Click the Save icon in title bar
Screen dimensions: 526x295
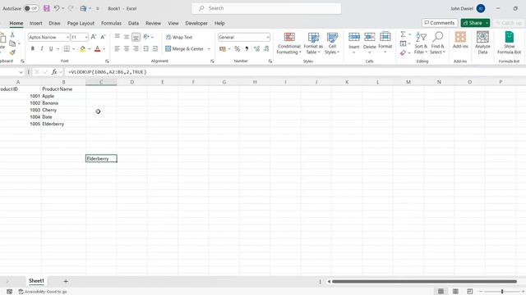click(47, 8)
